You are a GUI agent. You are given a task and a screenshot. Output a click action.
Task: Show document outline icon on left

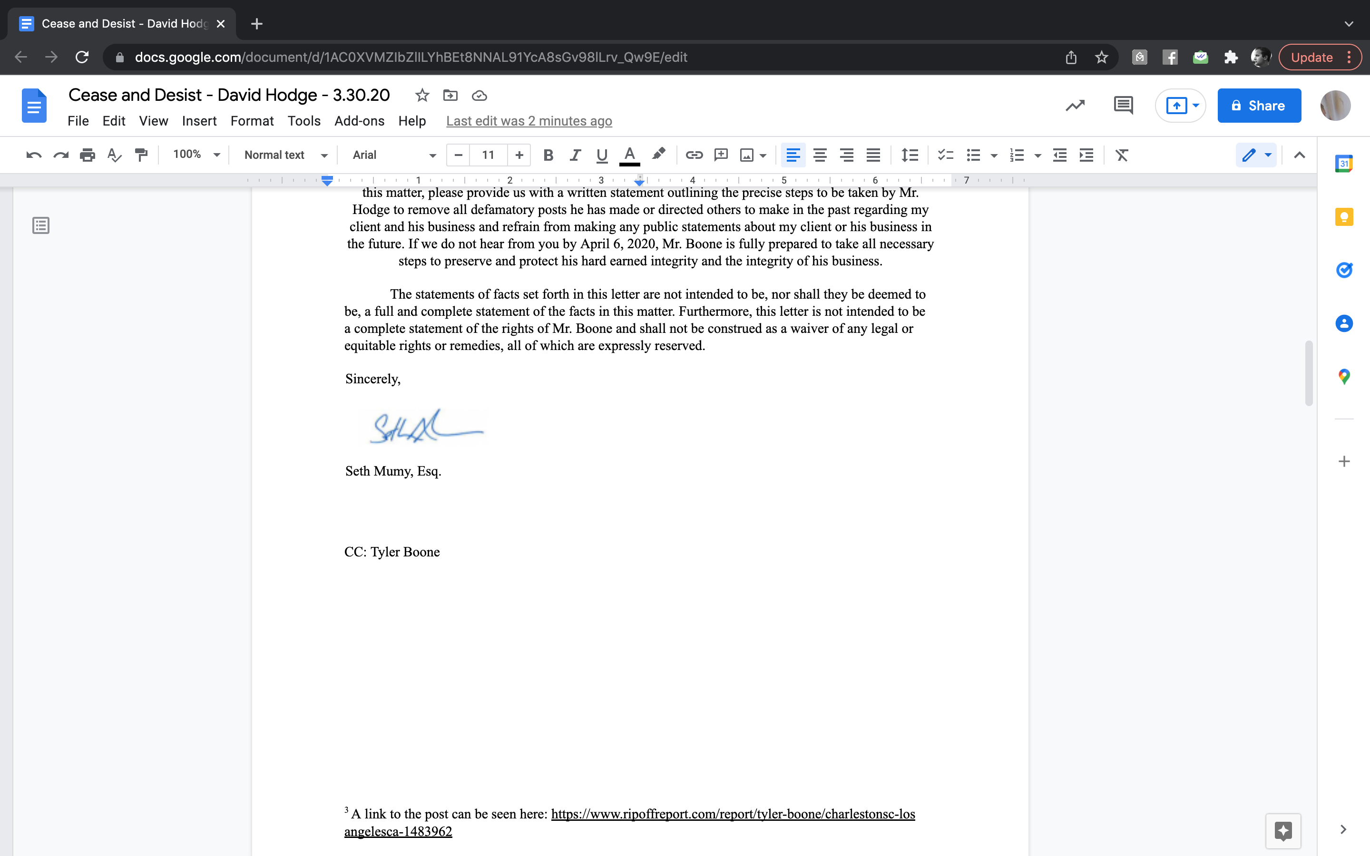41,225
